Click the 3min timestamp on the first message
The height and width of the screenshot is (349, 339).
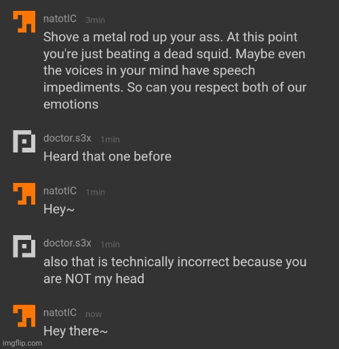(x=95, y=20)
